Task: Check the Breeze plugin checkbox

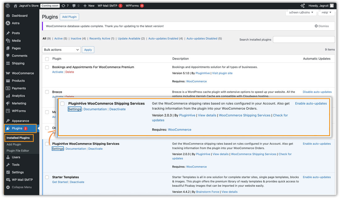Action: (x=47, y=92)
